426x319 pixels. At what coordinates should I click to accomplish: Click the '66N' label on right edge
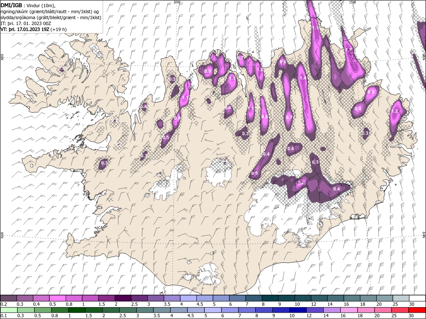tap(424, 57)
